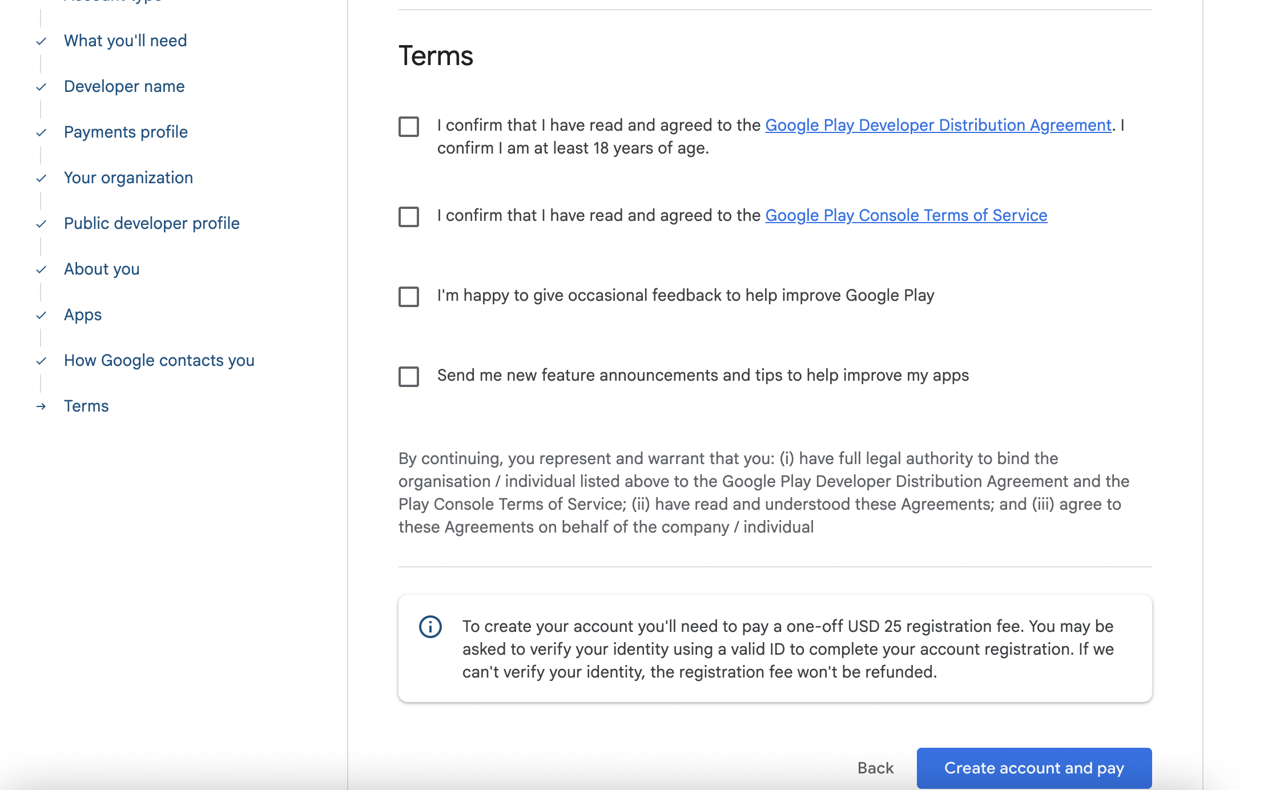Image resolution: width=1272 pixels, height=790 pixels.
Task: Open Google Play Console Terms of Service link
Action: tap(906, 215)
